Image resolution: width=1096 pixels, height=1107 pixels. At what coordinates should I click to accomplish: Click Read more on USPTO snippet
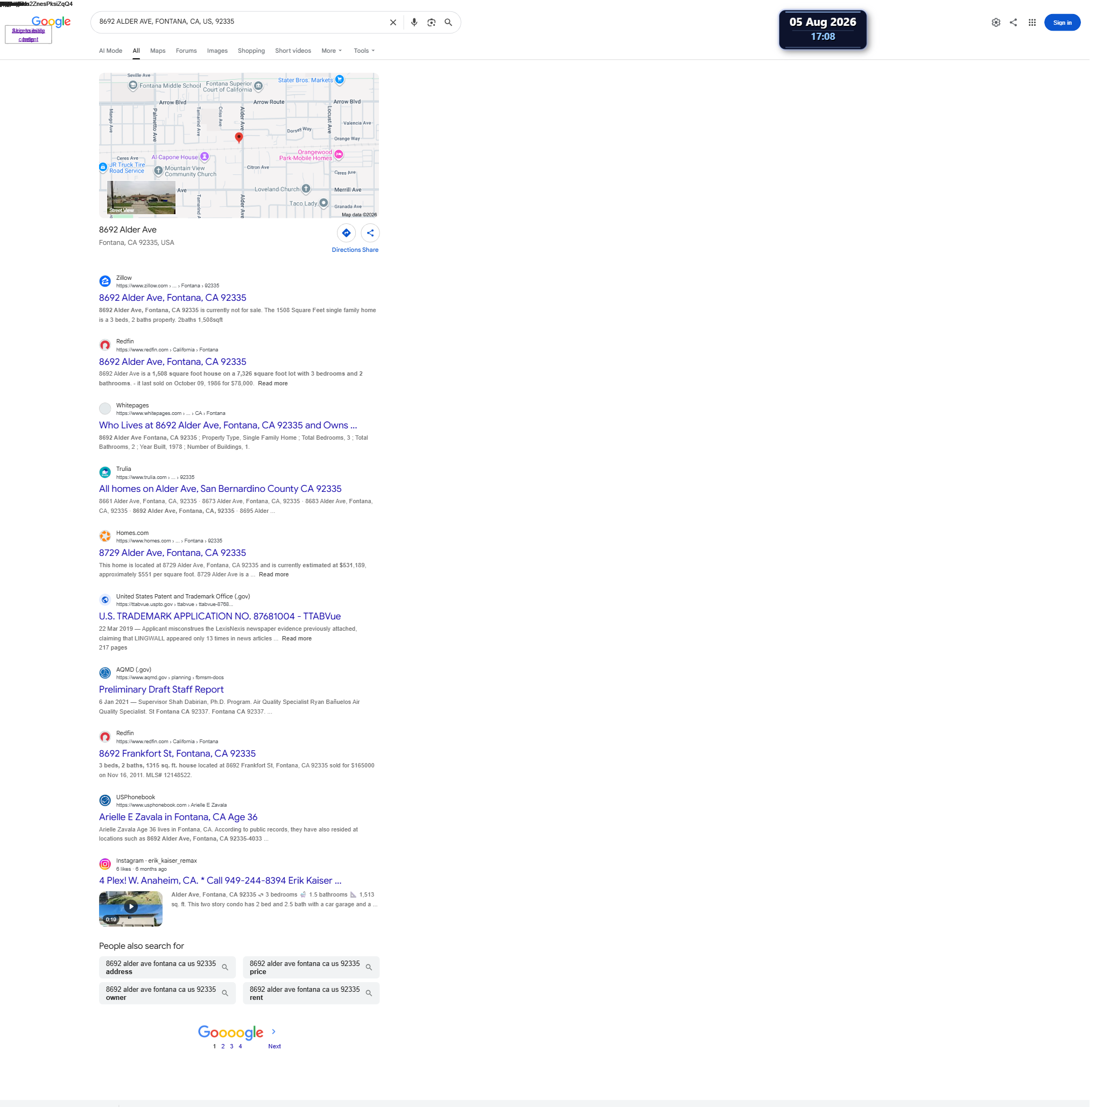click(297, 638)
